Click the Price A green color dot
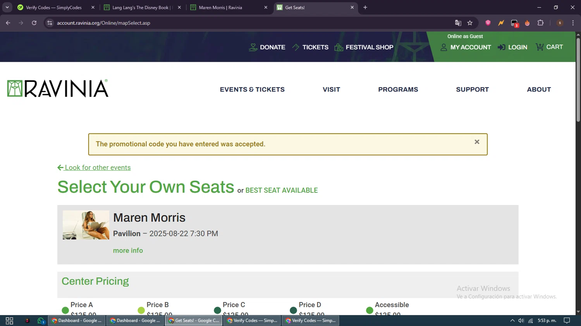The image size is (581, 326). click(x=65, y=310)
